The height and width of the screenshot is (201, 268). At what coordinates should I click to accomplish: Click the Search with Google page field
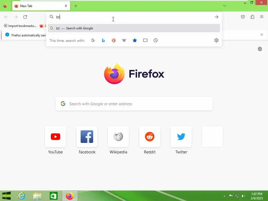click(x=134, y=104)
